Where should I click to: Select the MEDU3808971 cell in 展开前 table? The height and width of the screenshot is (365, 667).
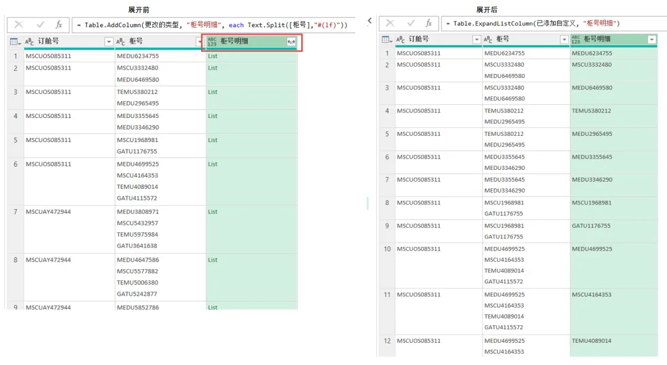[138, 212]
